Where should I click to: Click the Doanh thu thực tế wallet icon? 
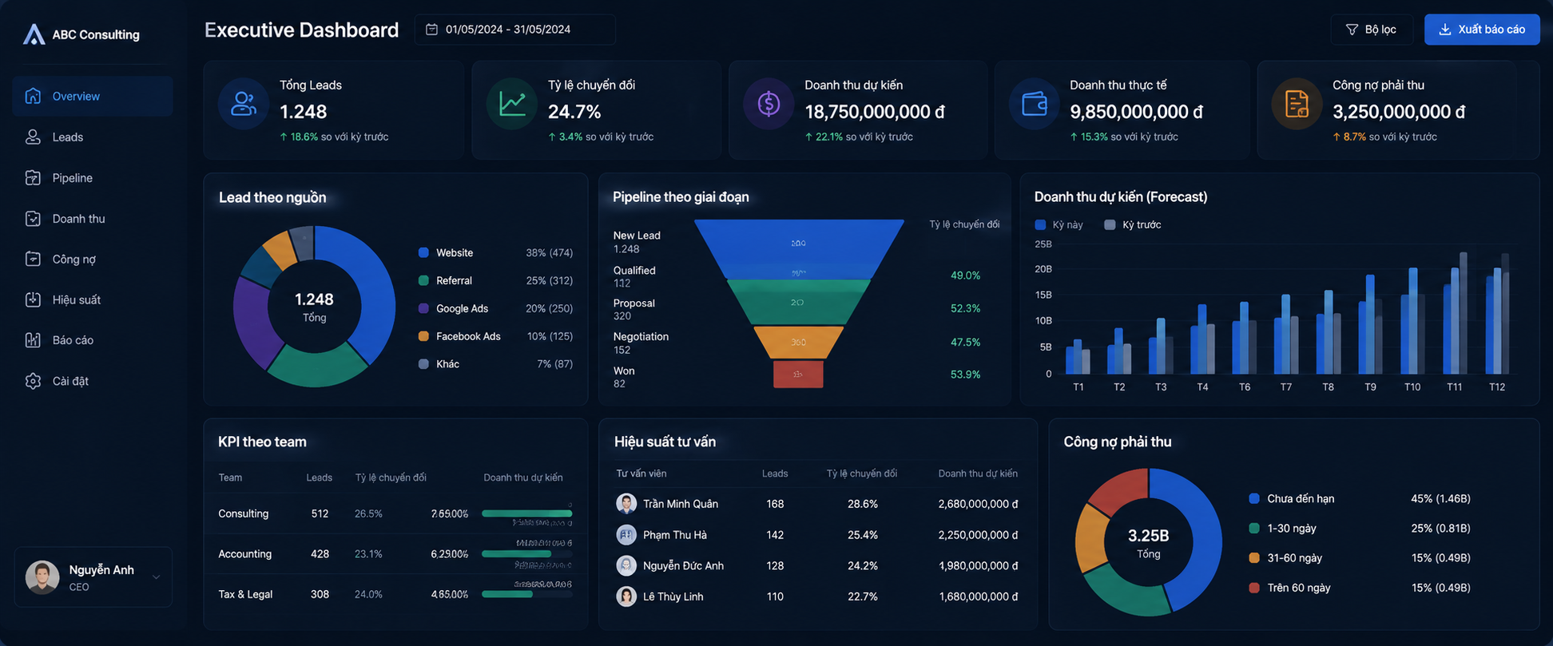(x=1035, y=104)
